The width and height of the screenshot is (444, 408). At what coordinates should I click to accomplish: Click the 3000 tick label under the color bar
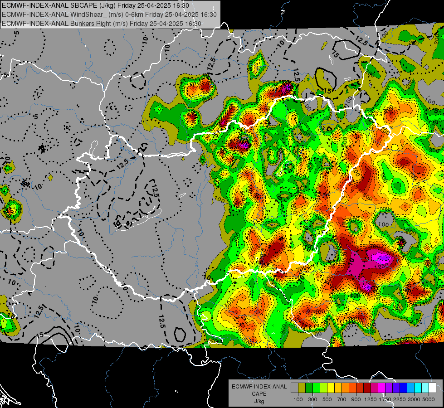pos(414,399)
